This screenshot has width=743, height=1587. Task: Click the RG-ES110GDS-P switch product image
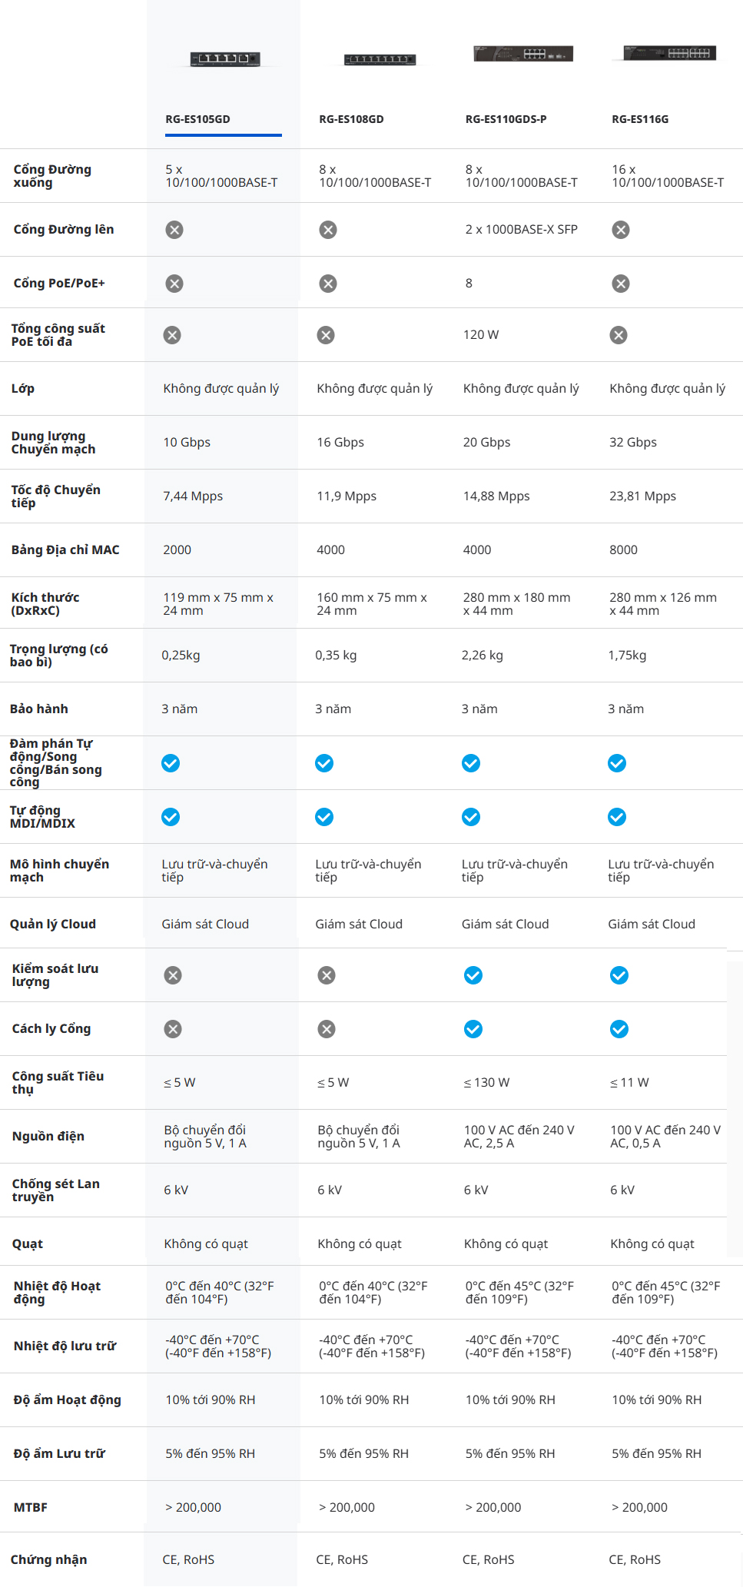point(523,53)
